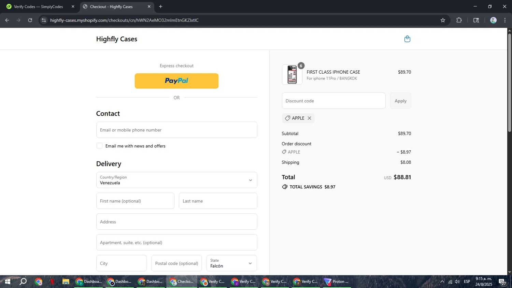The image size is (512, 288).
Task: Focus the Address field
Action: [x=176, y=221]
